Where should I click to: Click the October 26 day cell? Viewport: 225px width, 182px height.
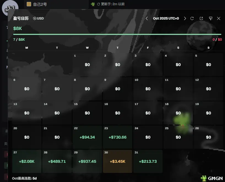pyautogui.click(x=208, y=137)
